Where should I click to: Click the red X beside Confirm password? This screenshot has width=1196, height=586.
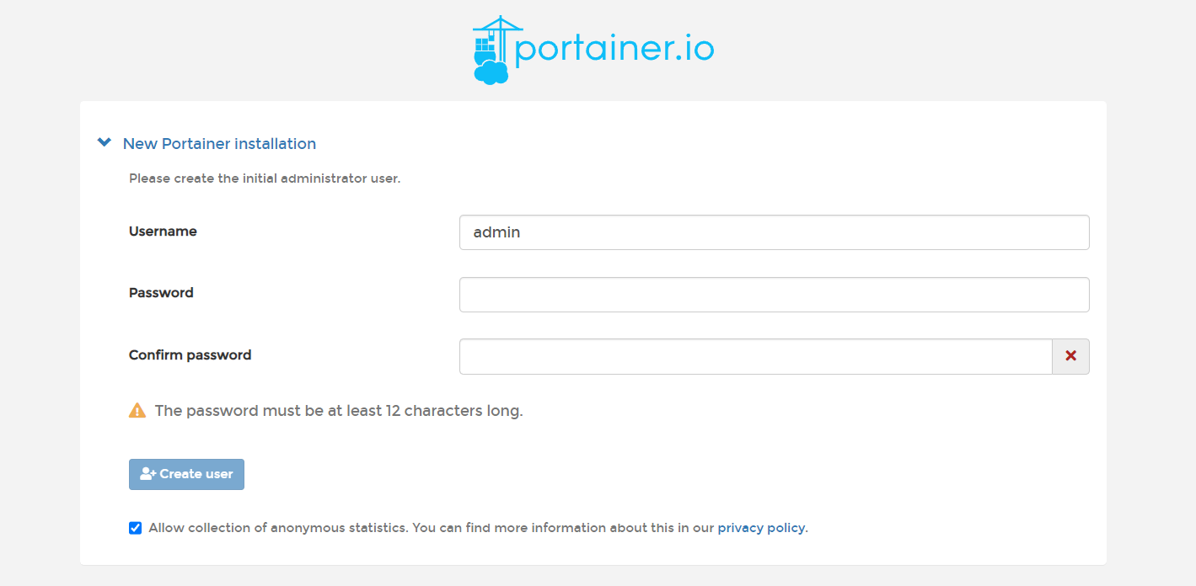tap(1070, 357)
